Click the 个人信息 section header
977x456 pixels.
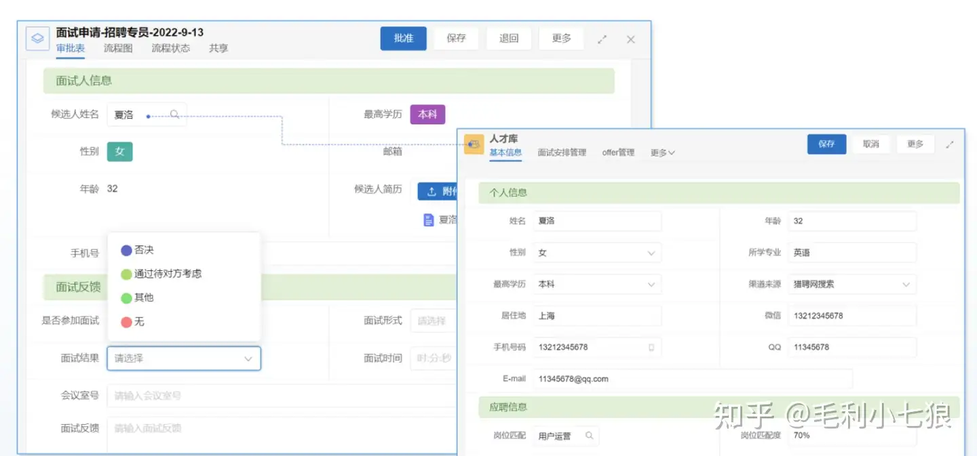tap(719, 192)
